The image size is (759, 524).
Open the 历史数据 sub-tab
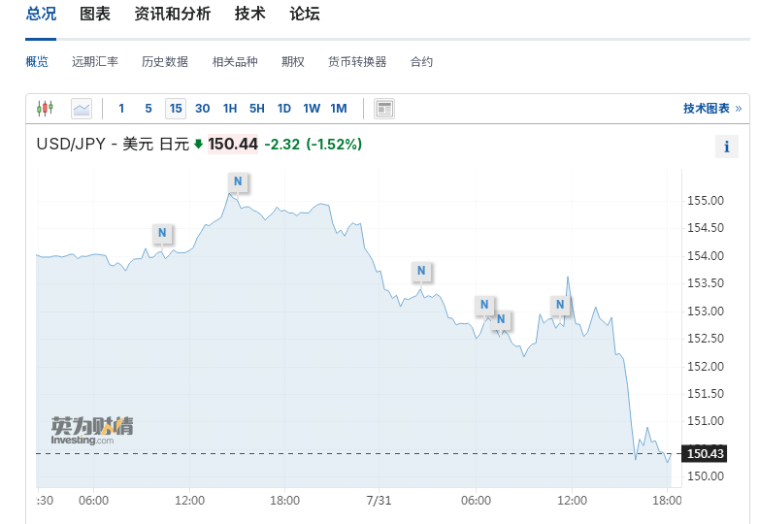[165, 62]
